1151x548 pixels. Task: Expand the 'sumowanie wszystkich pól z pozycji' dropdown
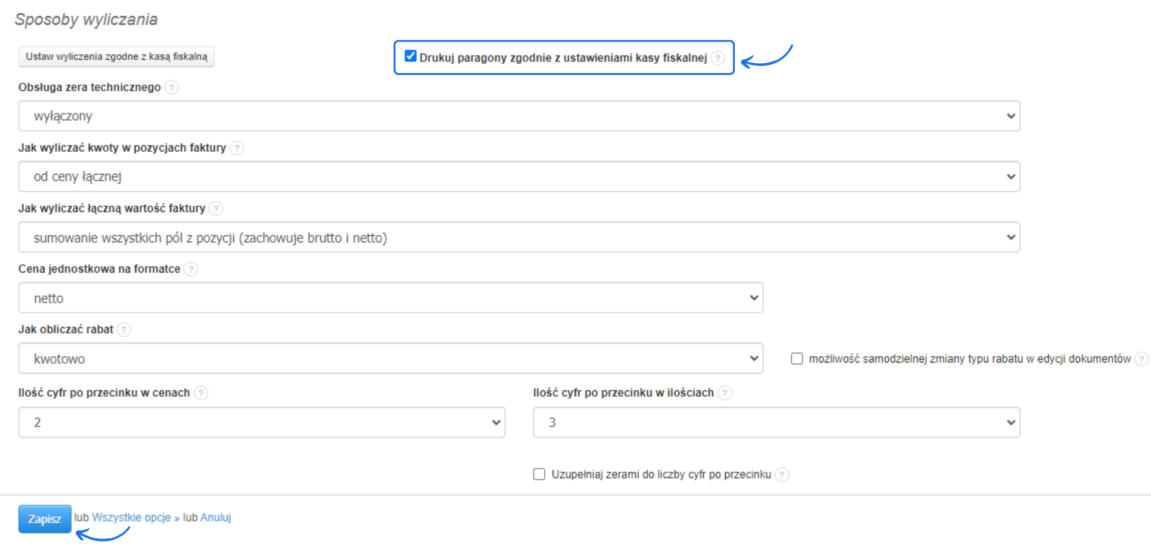click(519, 237)
